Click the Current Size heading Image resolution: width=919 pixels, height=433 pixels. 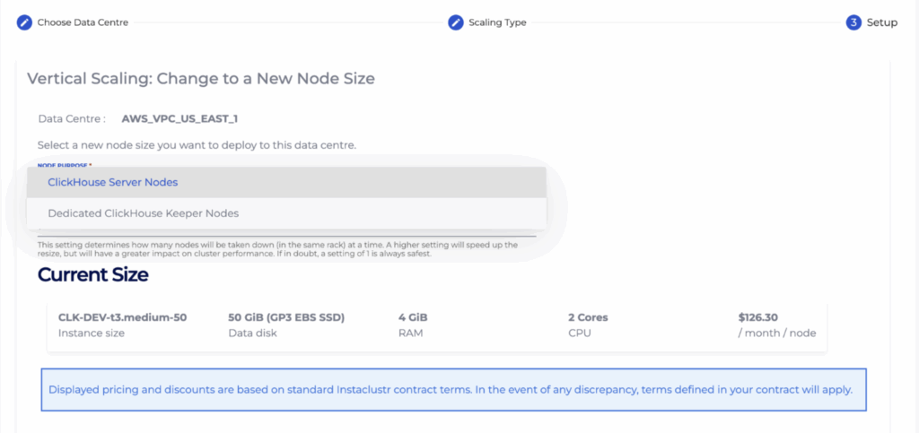pyautogui.click(x=93, y=274)
